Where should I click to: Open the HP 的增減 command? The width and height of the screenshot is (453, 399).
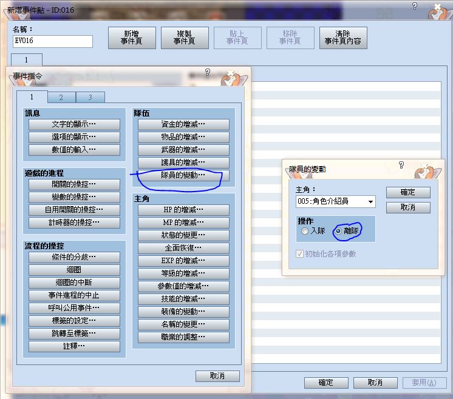coord(183,210)
